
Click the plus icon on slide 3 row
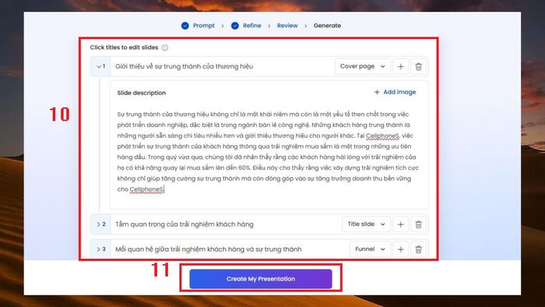click(x=400, y=249)
